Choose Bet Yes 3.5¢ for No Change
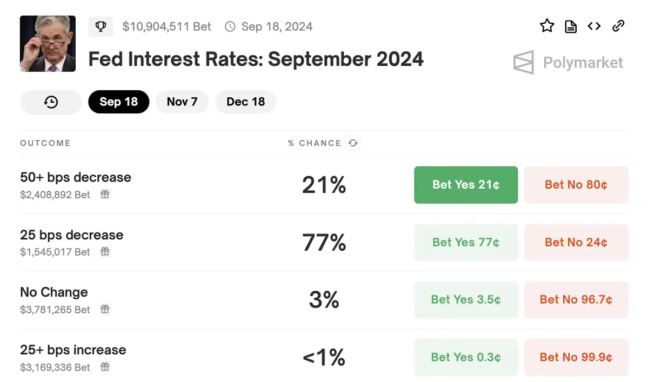Screen dimensions: 648x382 (466, 300)
